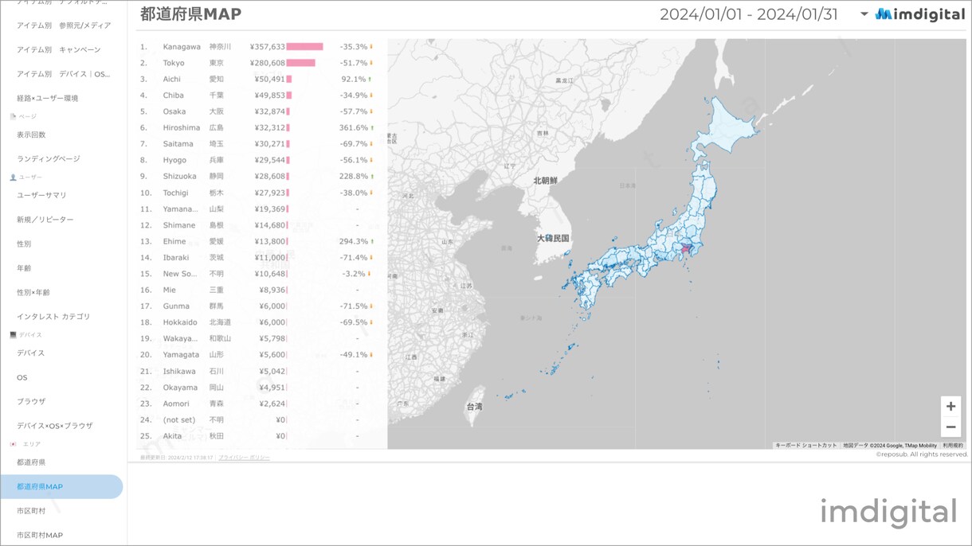This screenshot has height=546, width=972.
Task: Open ユーザーサマリ in the sidebar
Action: pyautogui.click(x=42, y=196)
